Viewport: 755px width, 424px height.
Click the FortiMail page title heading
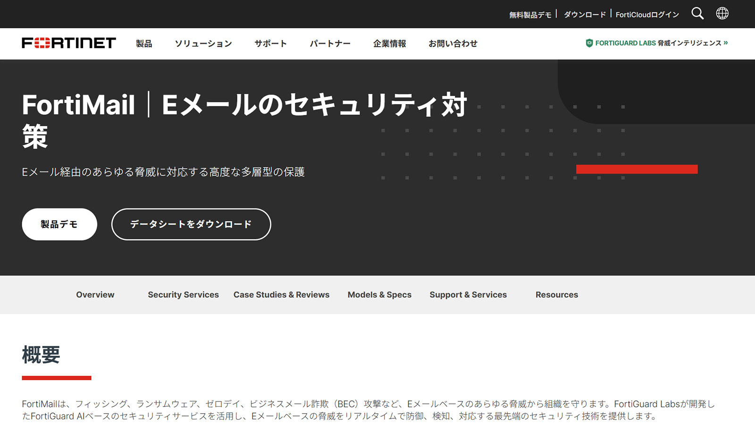pos(244,121)
